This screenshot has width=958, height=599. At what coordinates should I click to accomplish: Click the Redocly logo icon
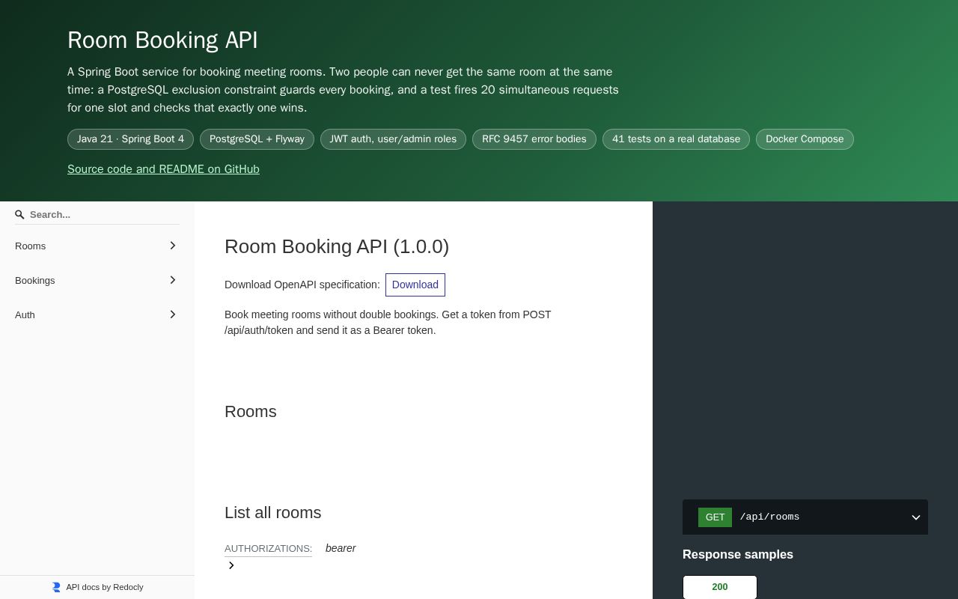click(x=56, y=587)
